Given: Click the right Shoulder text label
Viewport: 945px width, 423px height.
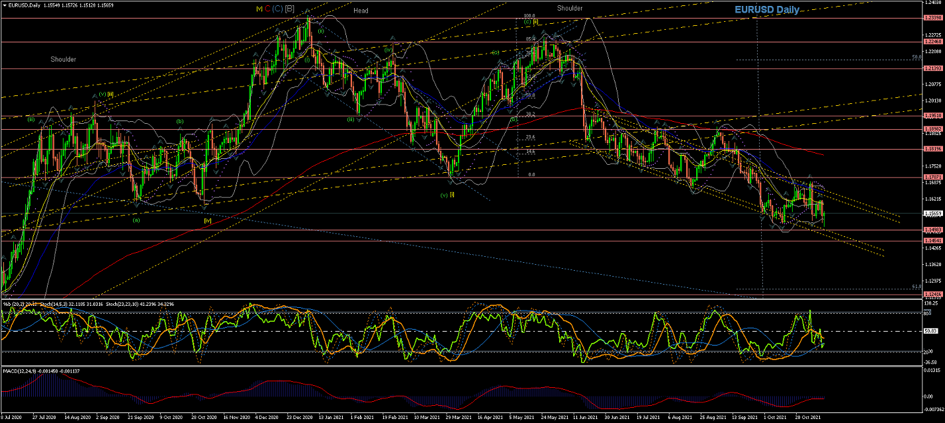Looking at the screenshot, I should [569, 8].
